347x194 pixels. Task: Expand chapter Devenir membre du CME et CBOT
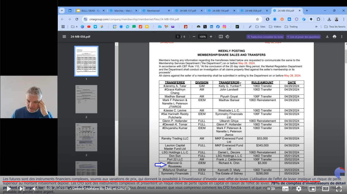101,189
